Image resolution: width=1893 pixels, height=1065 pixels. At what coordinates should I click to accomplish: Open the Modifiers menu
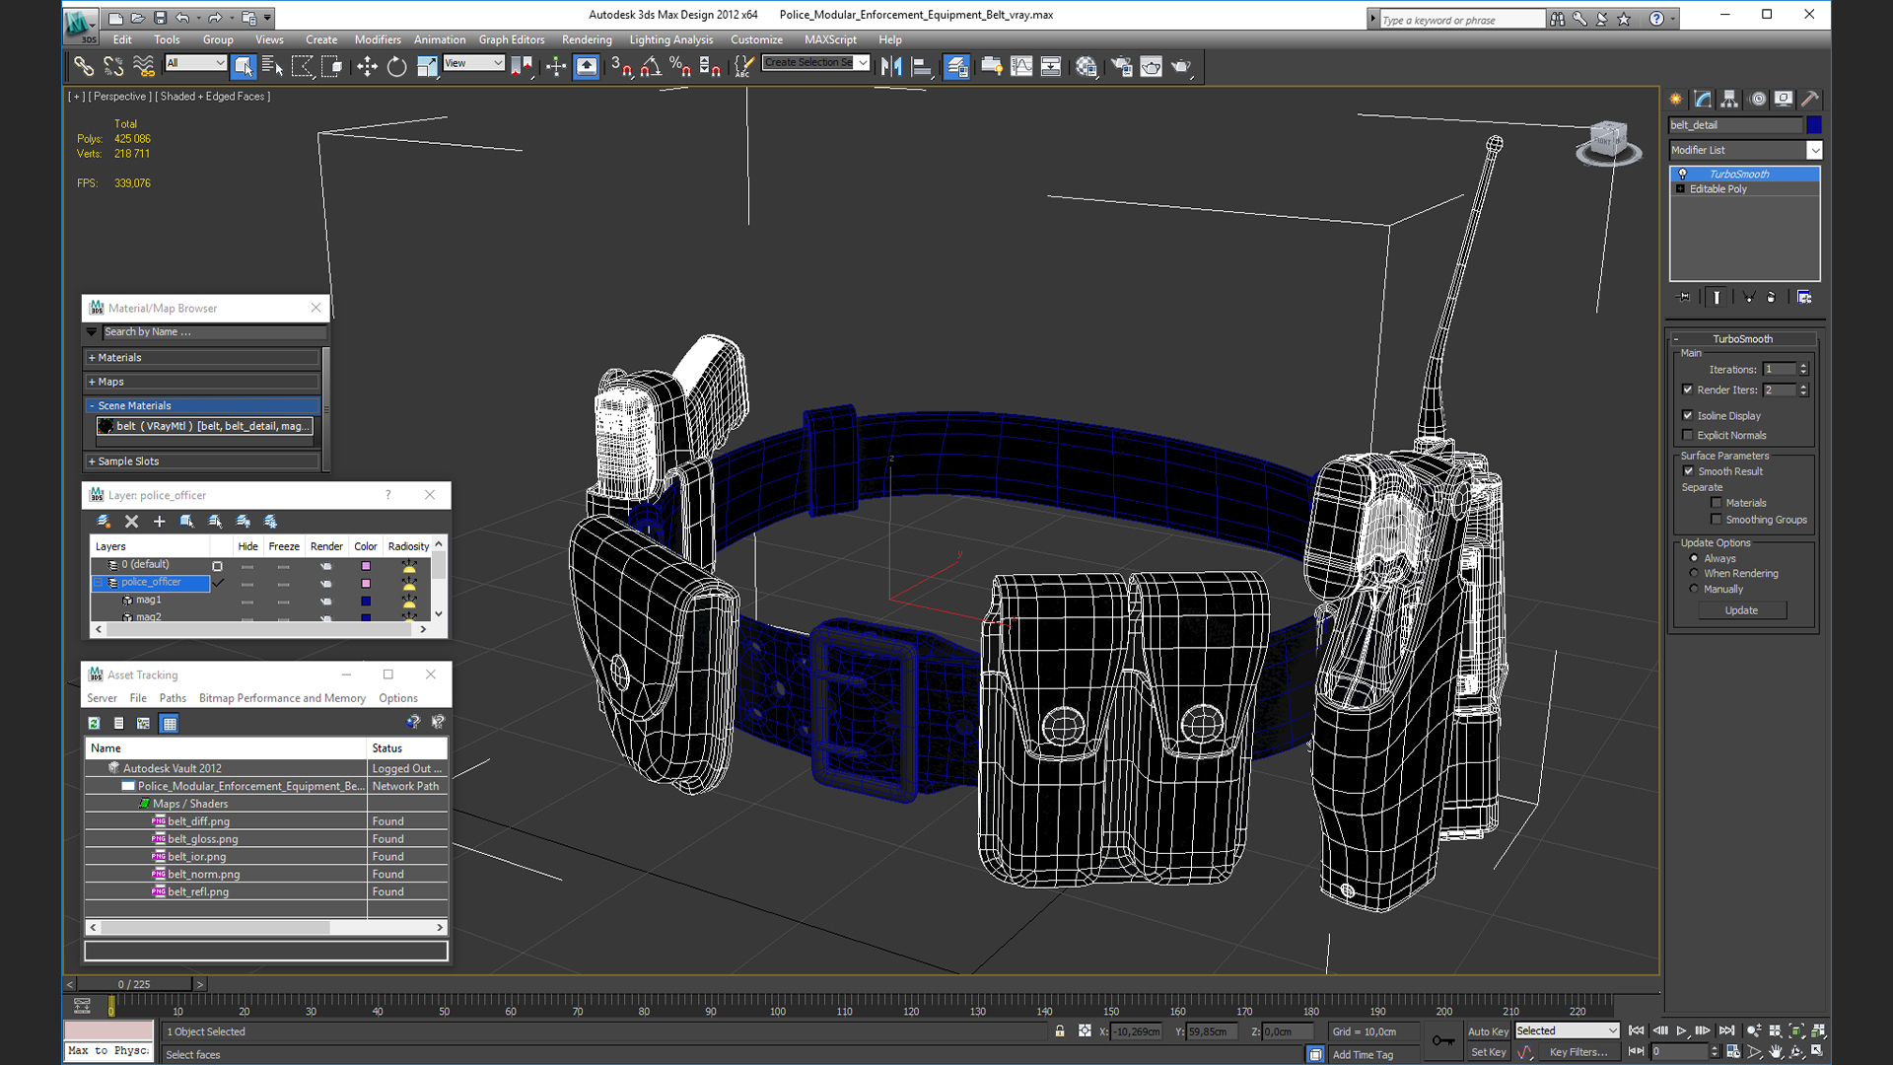[x=378, y=39]
